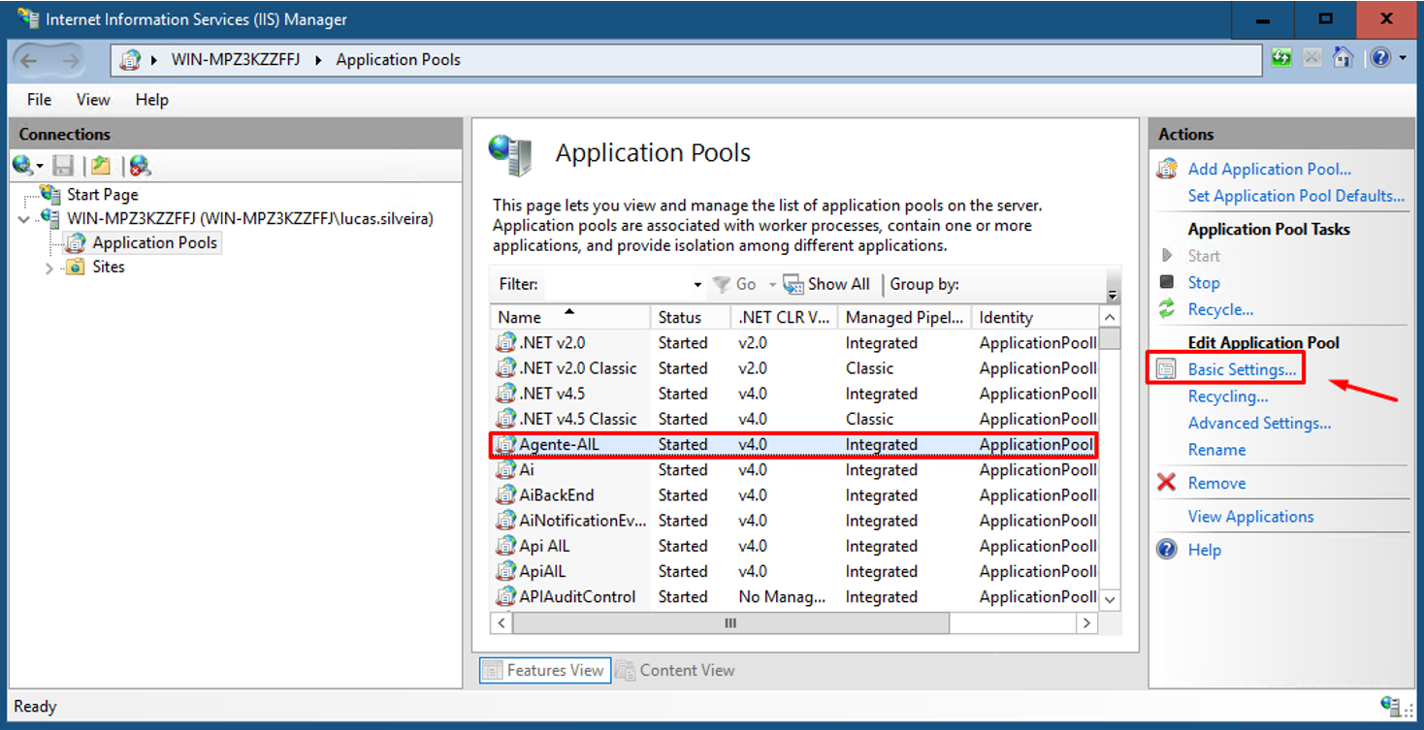1424x730 pixels.
Task: Select the .NET v4.5 Classic pool icon
Action: pos(505,419)
